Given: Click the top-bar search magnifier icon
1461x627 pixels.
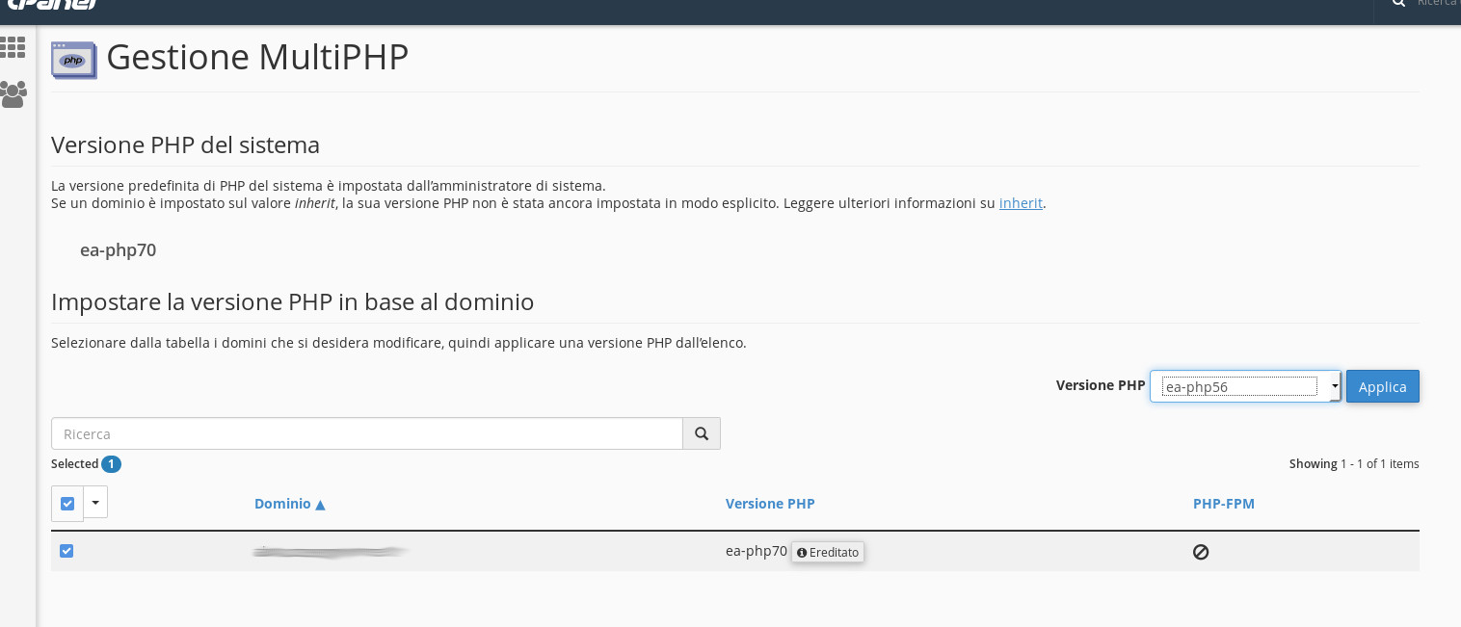Looking at the screenshot, I should pos(1398,3).
